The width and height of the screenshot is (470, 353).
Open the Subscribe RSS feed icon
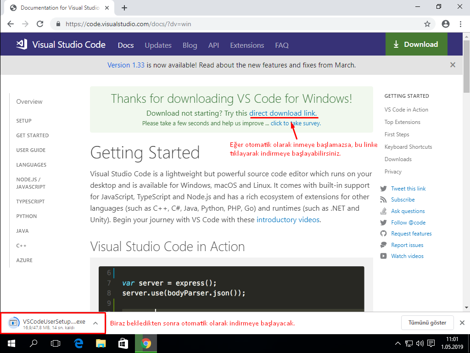383,200
